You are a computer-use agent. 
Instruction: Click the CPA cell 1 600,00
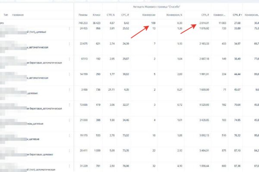[x=204, y=90]
